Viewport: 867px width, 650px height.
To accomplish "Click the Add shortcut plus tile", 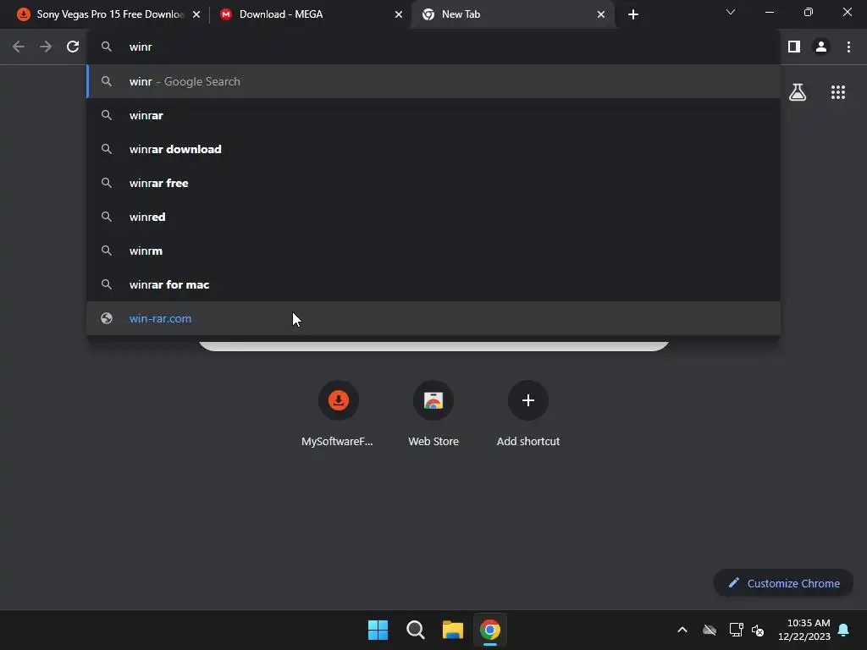I will coord(528,413).
